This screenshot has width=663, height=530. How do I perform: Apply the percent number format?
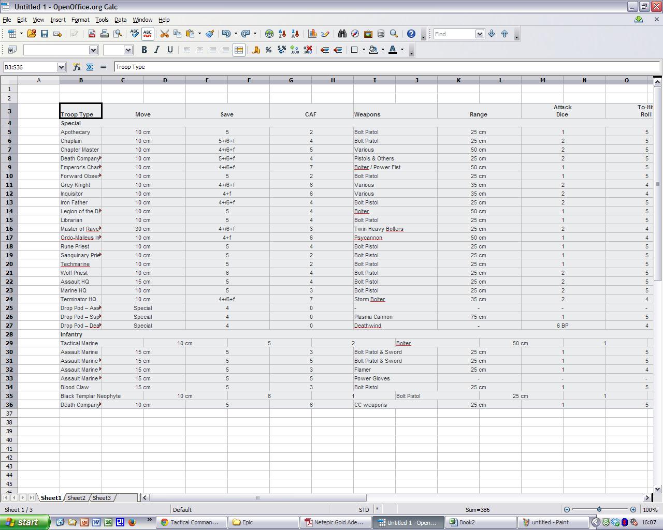click(268, 50)
